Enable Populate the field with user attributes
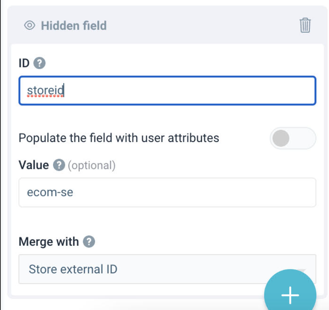329x310 pixels. [x=293, y=138]
